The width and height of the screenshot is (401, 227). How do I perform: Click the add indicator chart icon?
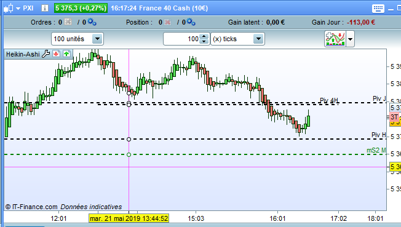[335, 39]
